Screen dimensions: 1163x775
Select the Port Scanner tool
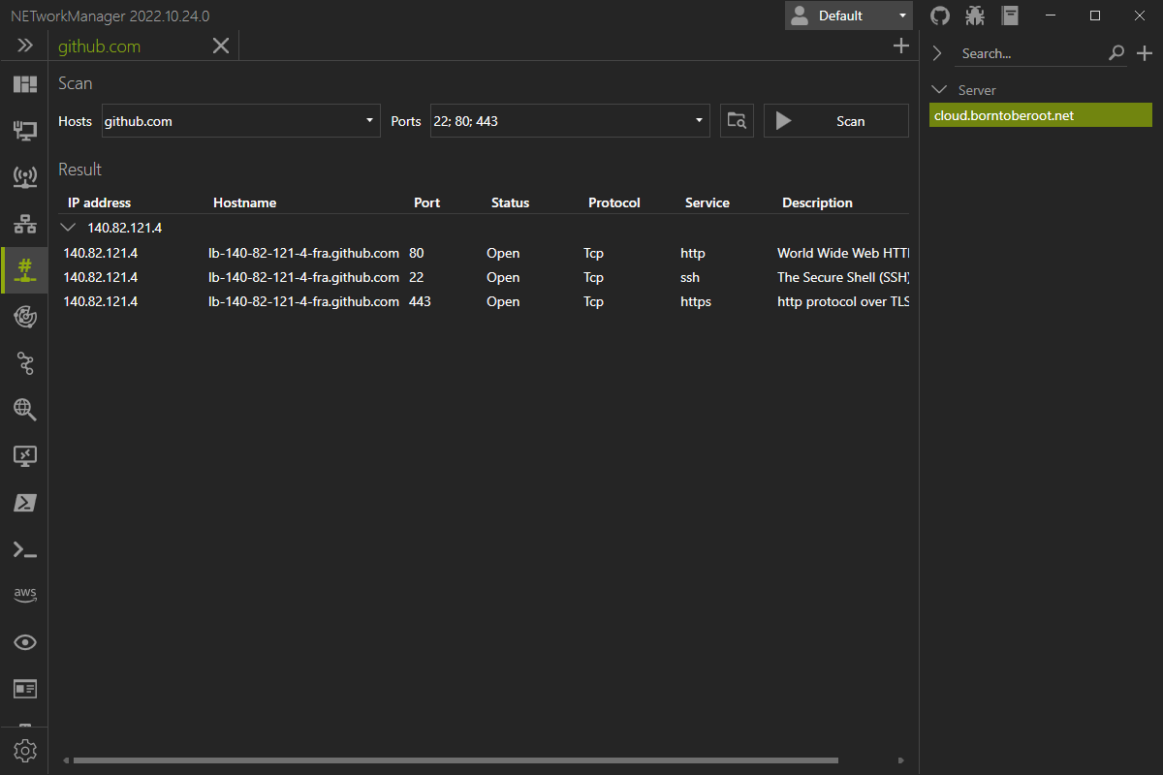(24, 269)
